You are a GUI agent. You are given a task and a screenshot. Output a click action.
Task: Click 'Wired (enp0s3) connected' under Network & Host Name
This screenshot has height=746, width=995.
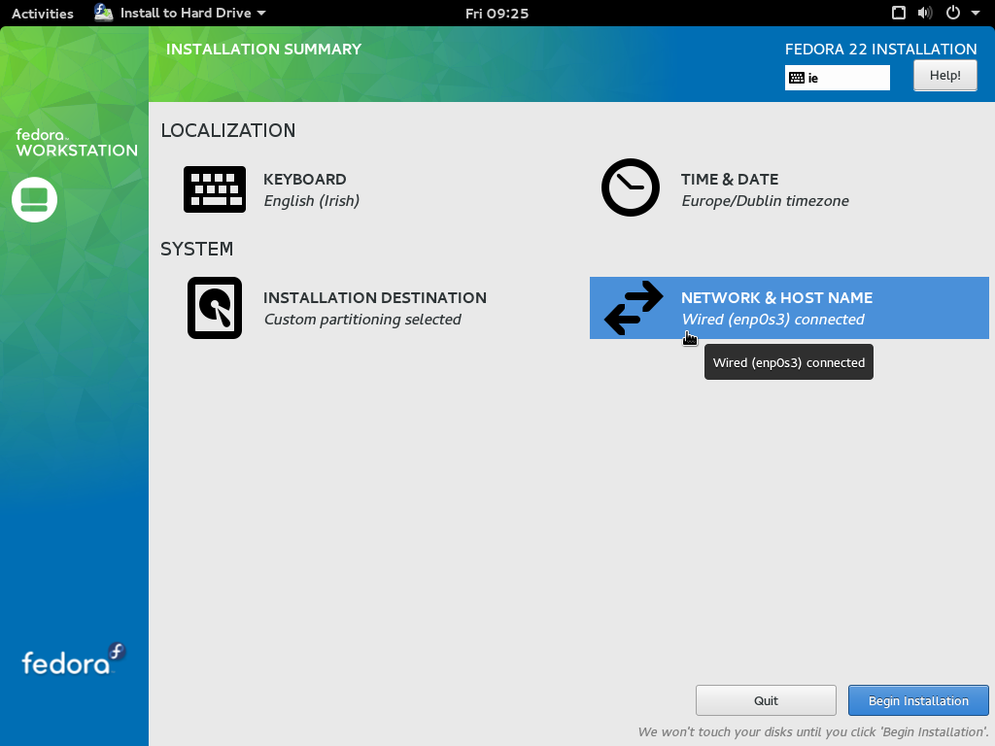click(x=772, y=319)
